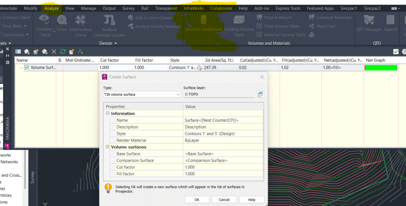This screenshot has height=206, width=406.
Task: Switch to the Output ribbon tab
Action: click(x=109, y=8)
